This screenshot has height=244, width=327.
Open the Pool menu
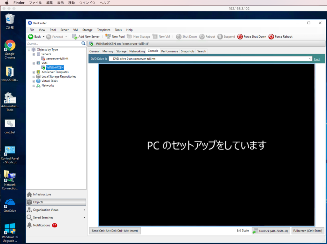click(53, 30)
